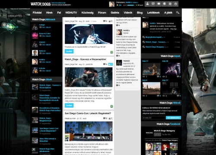
Task: Click the Watch Dogs képek section heading
Action: (170, 56)
